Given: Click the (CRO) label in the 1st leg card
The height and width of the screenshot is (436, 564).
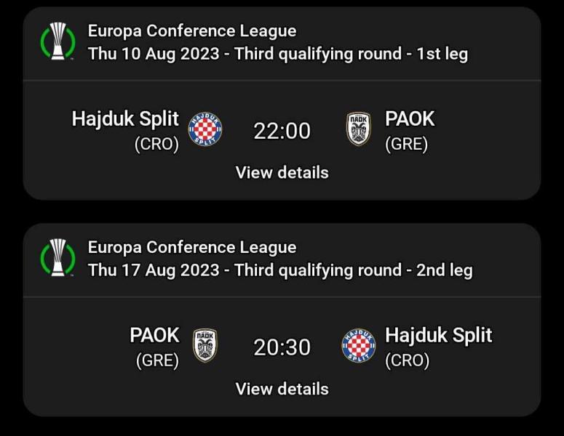Looking at the screenshot, I should click(156, 144).
